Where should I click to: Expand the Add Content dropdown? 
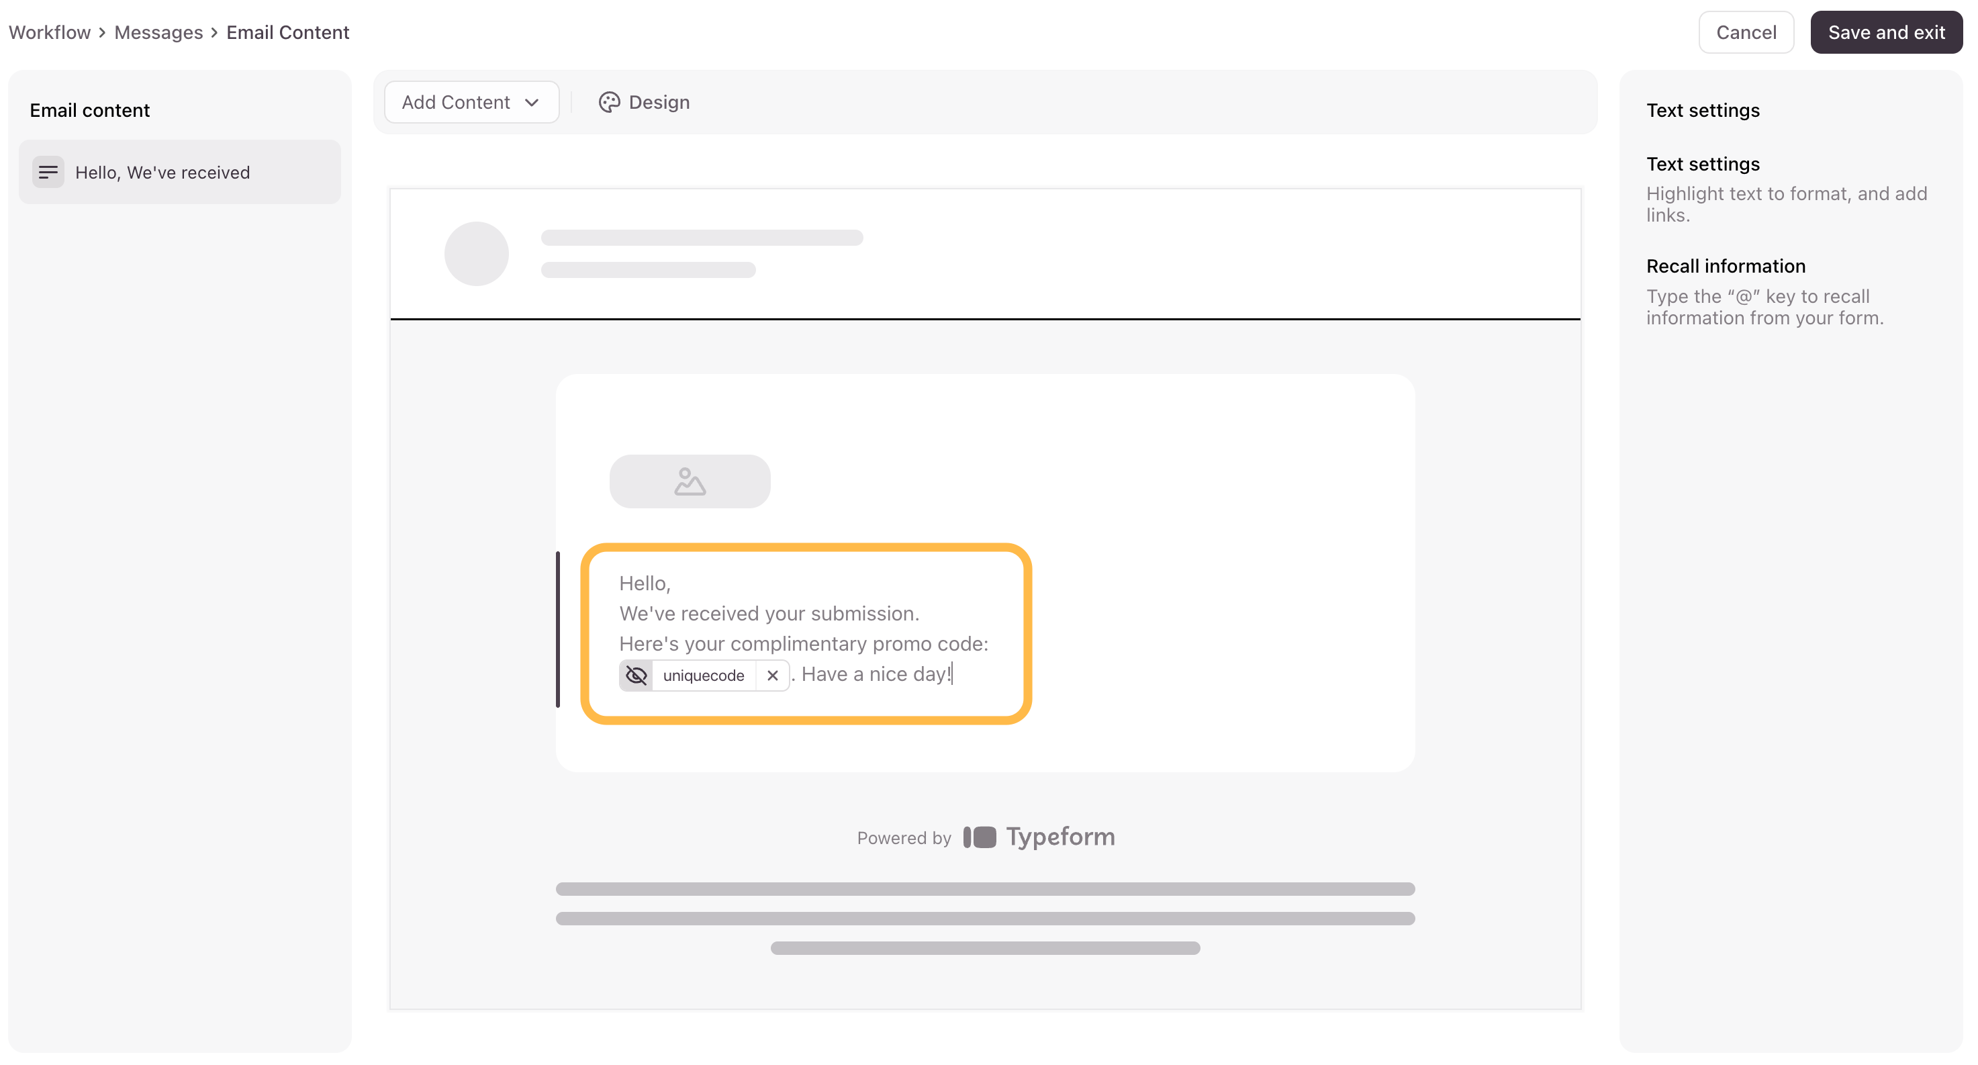coord(471,102)
